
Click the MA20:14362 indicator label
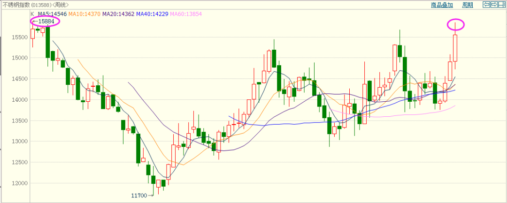pyautogui.click(x=118, y=14)
